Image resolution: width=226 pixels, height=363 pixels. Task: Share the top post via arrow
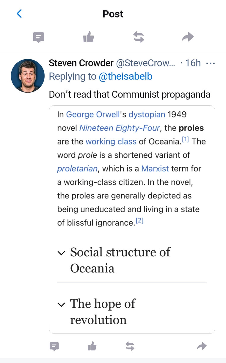188,38
